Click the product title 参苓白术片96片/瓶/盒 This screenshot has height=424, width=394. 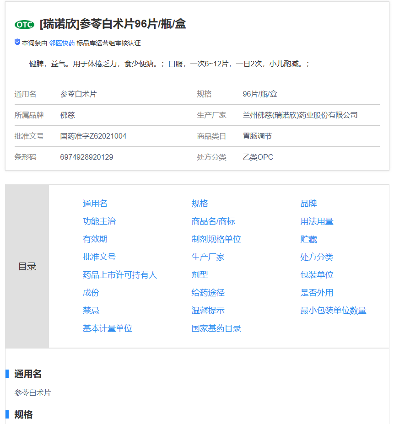click(x=113, y=24)
